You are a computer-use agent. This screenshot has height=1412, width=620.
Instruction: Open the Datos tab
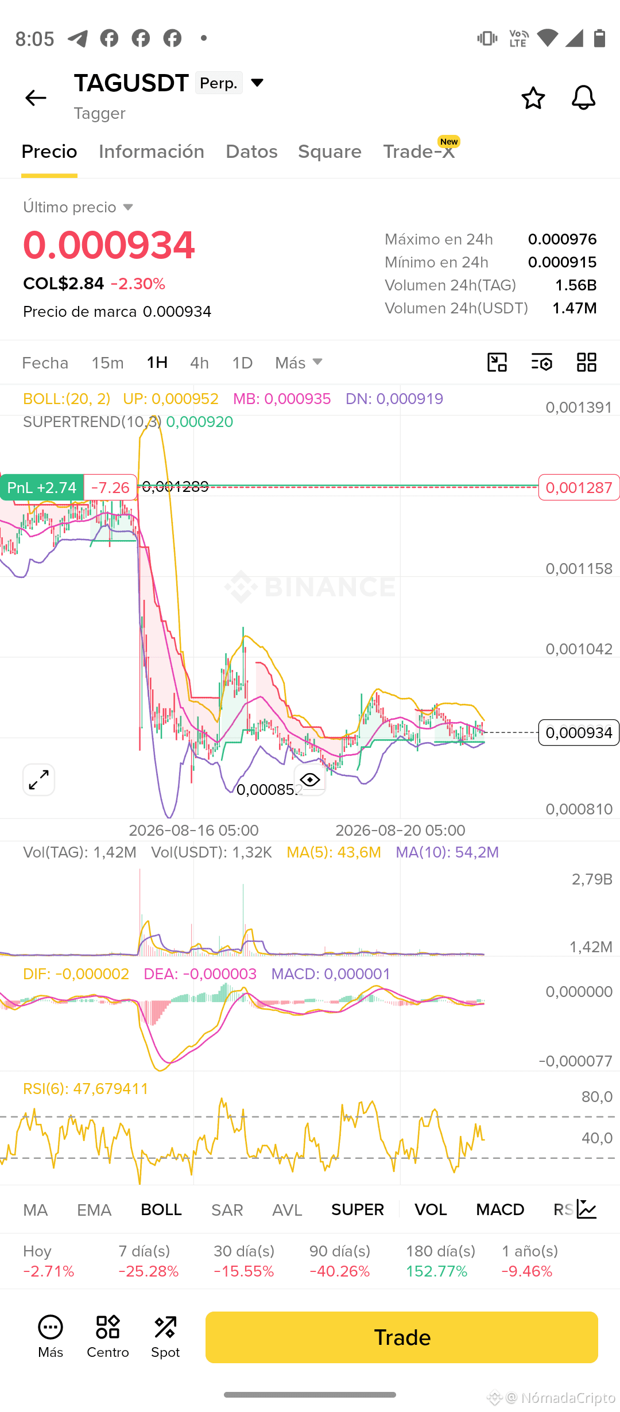tap(251, 152)
